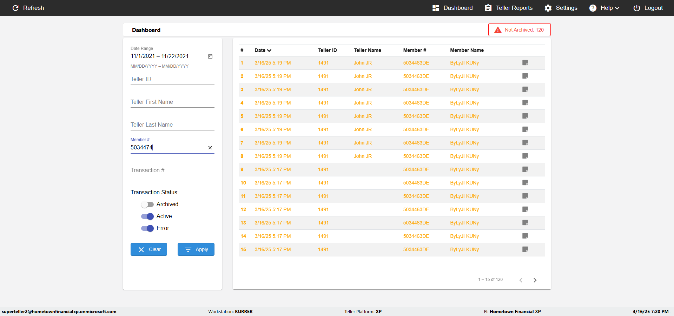This screenshot has width=674, height=316.
Task: Open the note icon for row 15
Action: (x=525, y=249)
